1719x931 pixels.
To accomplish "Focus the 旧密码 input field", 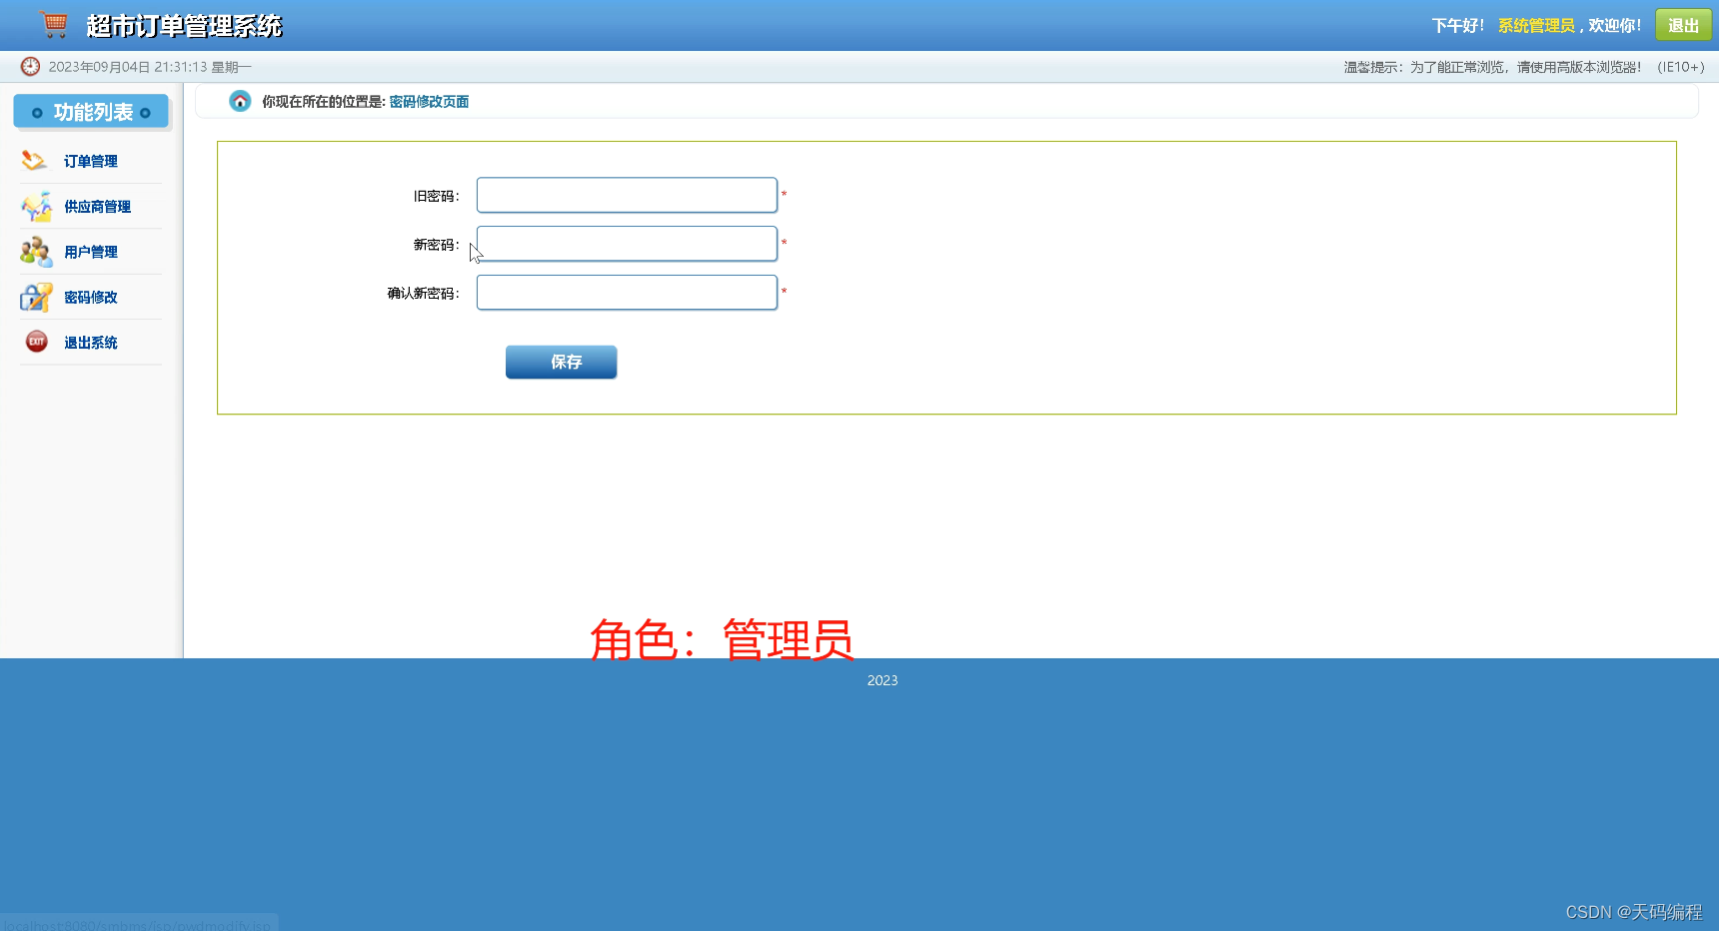I will click(627, 195).
